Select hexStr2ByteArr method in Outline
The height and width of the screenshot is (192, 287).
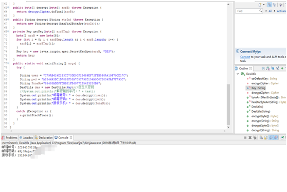[266, 102]
